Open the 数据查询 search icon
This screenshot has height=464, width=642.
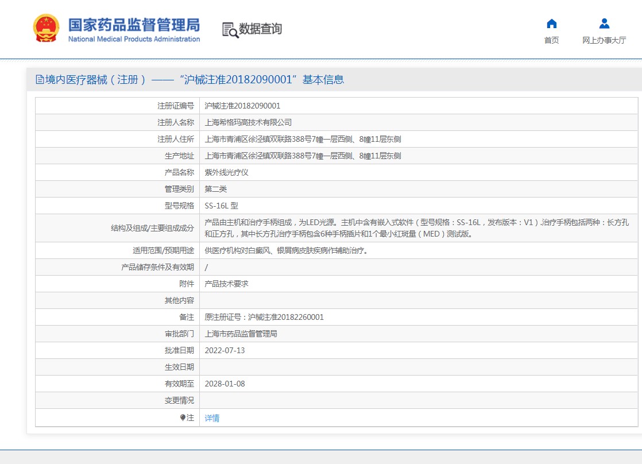coord(230,30)
